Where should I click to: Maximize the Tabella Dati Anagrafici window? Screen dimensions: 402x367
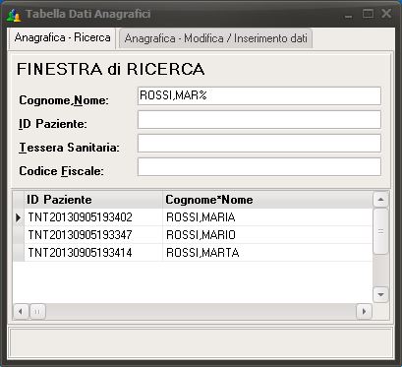pos(368,14)
